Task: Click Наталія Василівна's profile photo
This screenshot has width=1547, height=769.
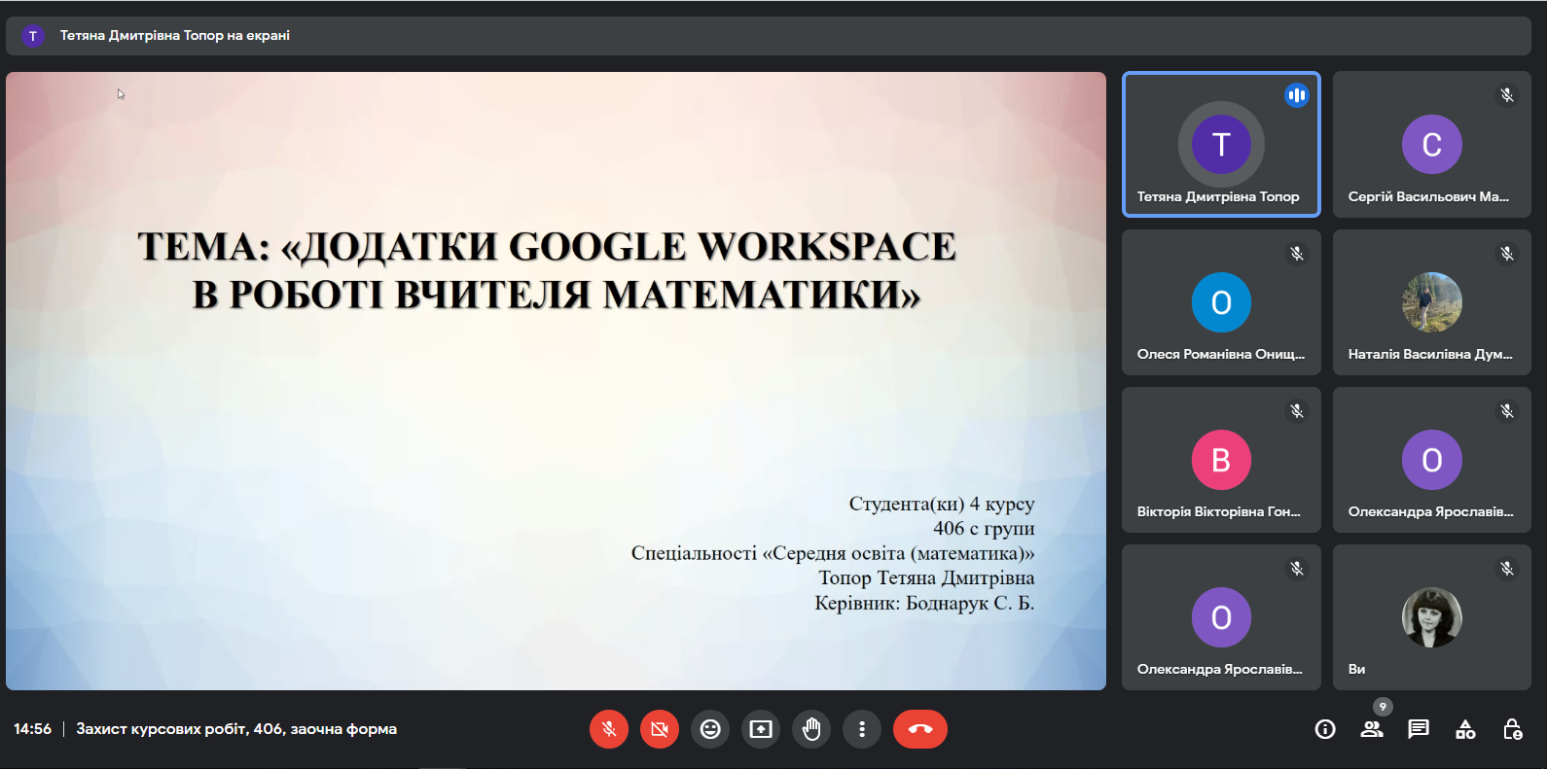Action: (x=1432, y=302)
